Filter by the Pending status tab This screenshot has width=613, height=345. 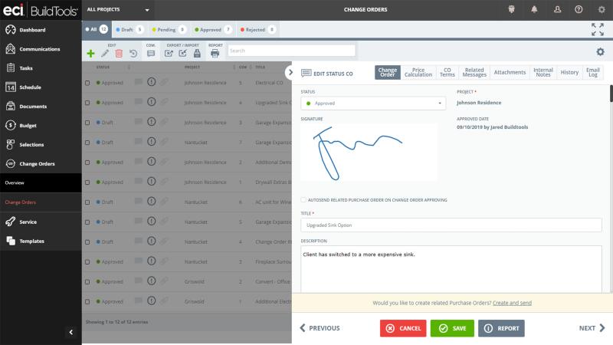[169, 30]
